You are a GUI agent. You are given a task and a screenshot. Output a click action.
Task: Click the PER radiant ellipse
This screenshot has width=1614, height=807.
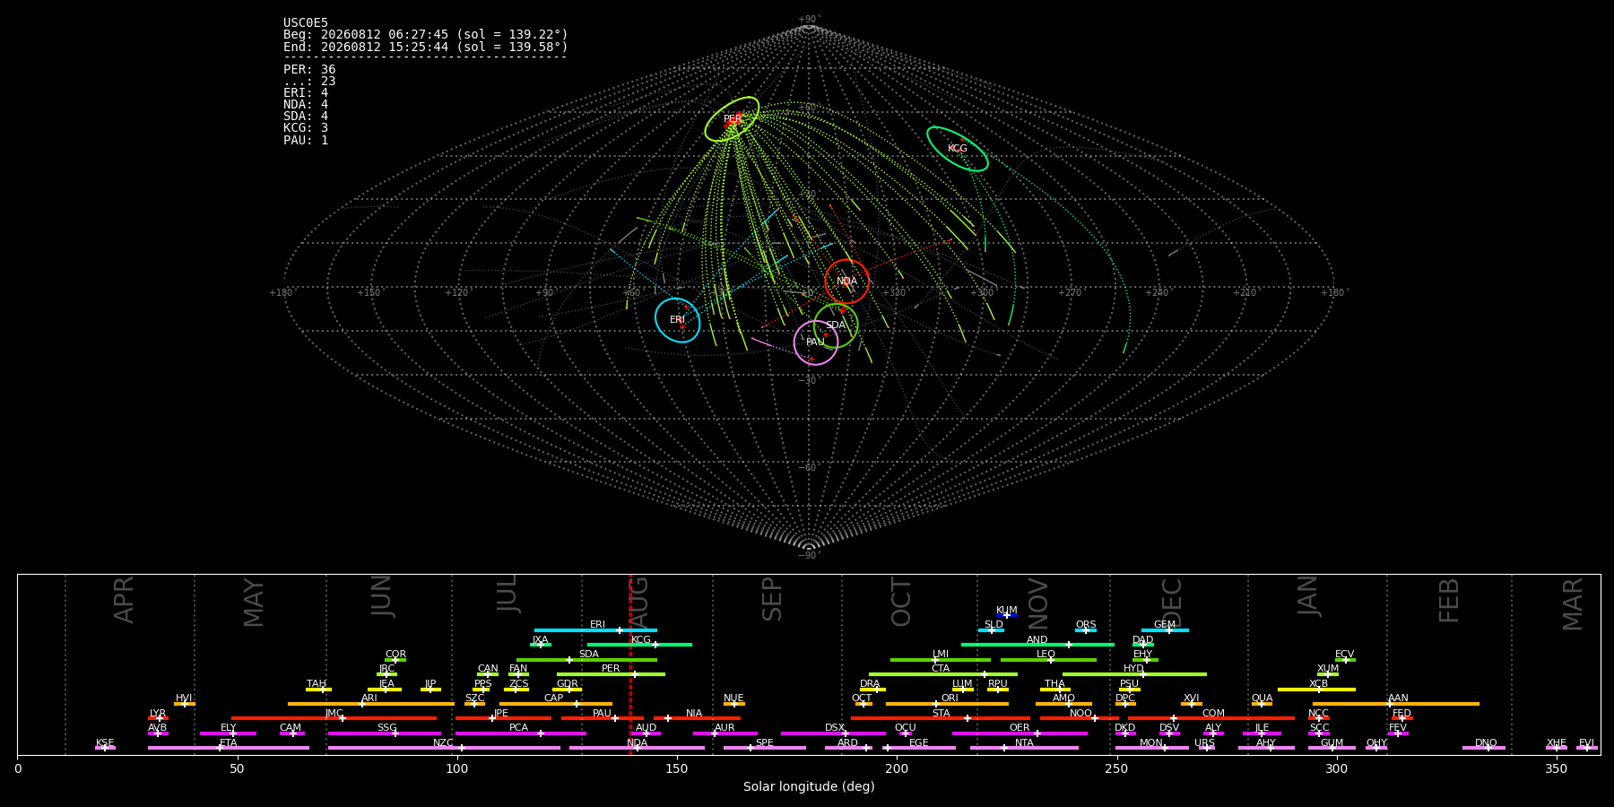(732, 119)
